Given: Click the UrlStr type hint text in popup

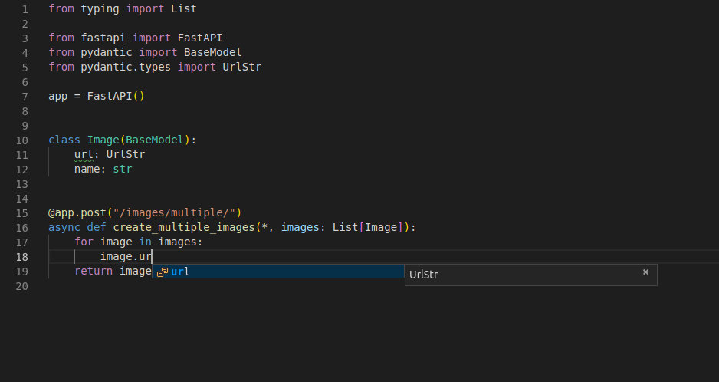Looking at the screenshot, I should coord(424,275).
